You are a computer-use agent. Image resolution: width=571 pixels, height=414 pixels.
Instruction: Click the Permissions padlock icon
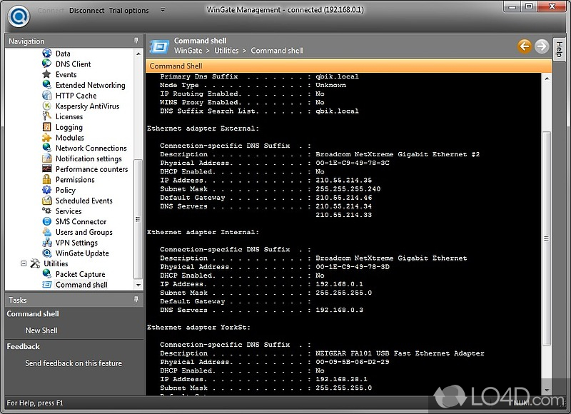pyautogui.click(x=47, y=180)
